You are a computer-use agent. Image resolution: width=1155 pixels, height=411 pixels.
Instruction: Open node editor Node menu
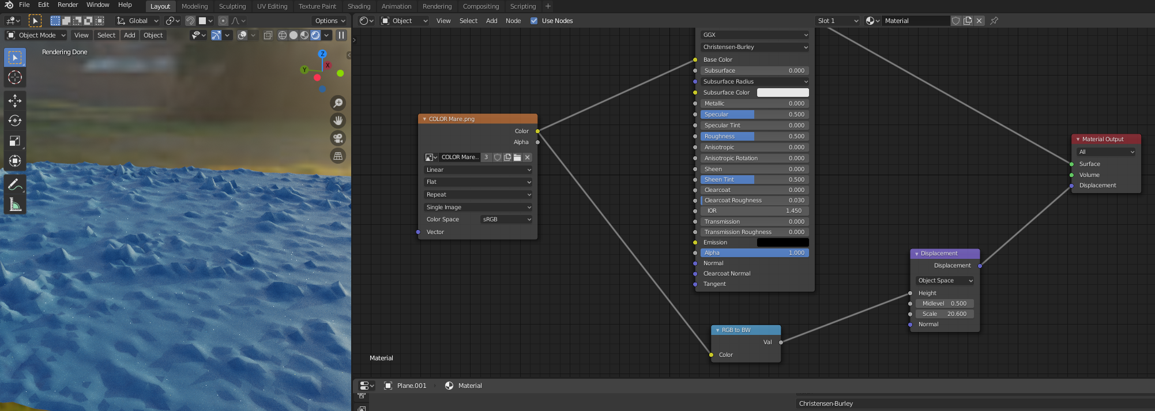point(513,21)
